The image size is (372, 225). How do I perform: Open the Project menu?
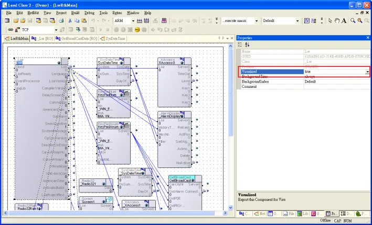(61, 13)
